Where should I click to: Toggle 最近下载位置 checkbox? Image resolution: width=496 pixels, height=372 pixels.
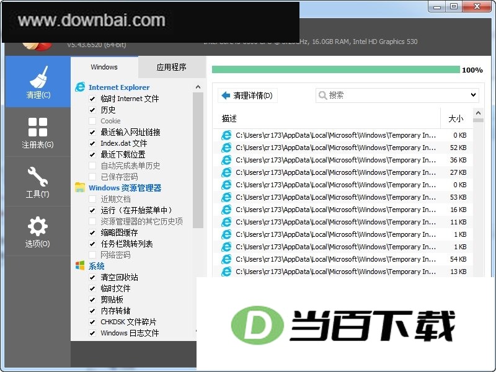[x=92, y=154]
